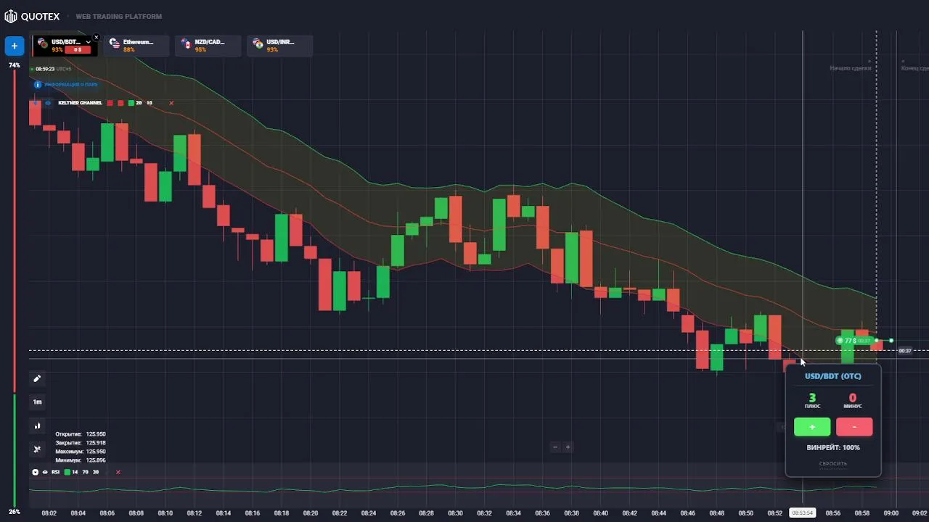Click the Максимум 125.950 value
The height and width of the screenshot is (522, 929).
click(96, 452)
